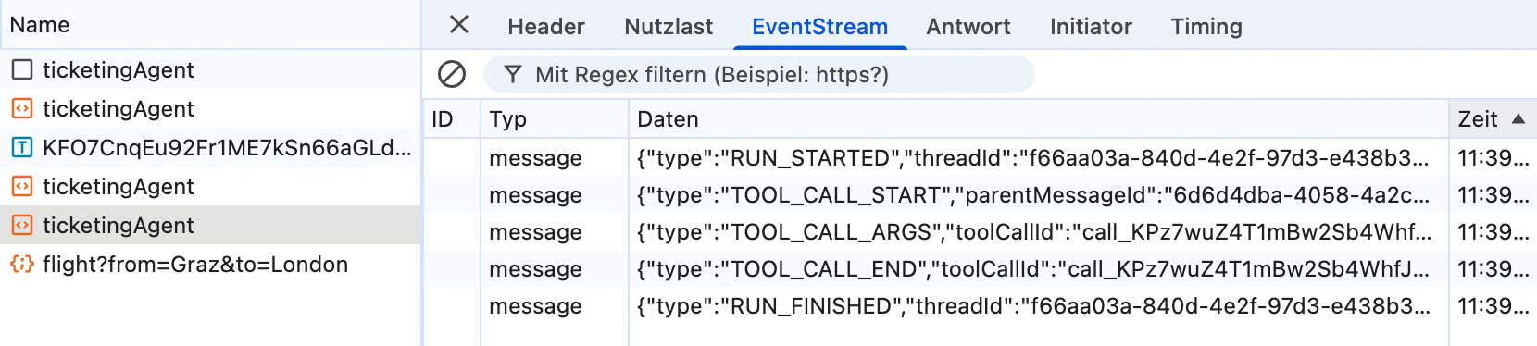The height and width of the screenshot is (346, 1537).
Task: Clear the event stream with the block icon
Action: (452, 74)
